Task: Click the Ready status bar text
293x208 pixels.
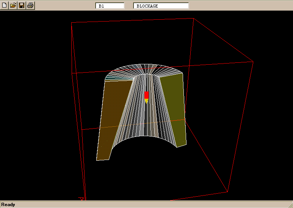Action: point(8,205)
